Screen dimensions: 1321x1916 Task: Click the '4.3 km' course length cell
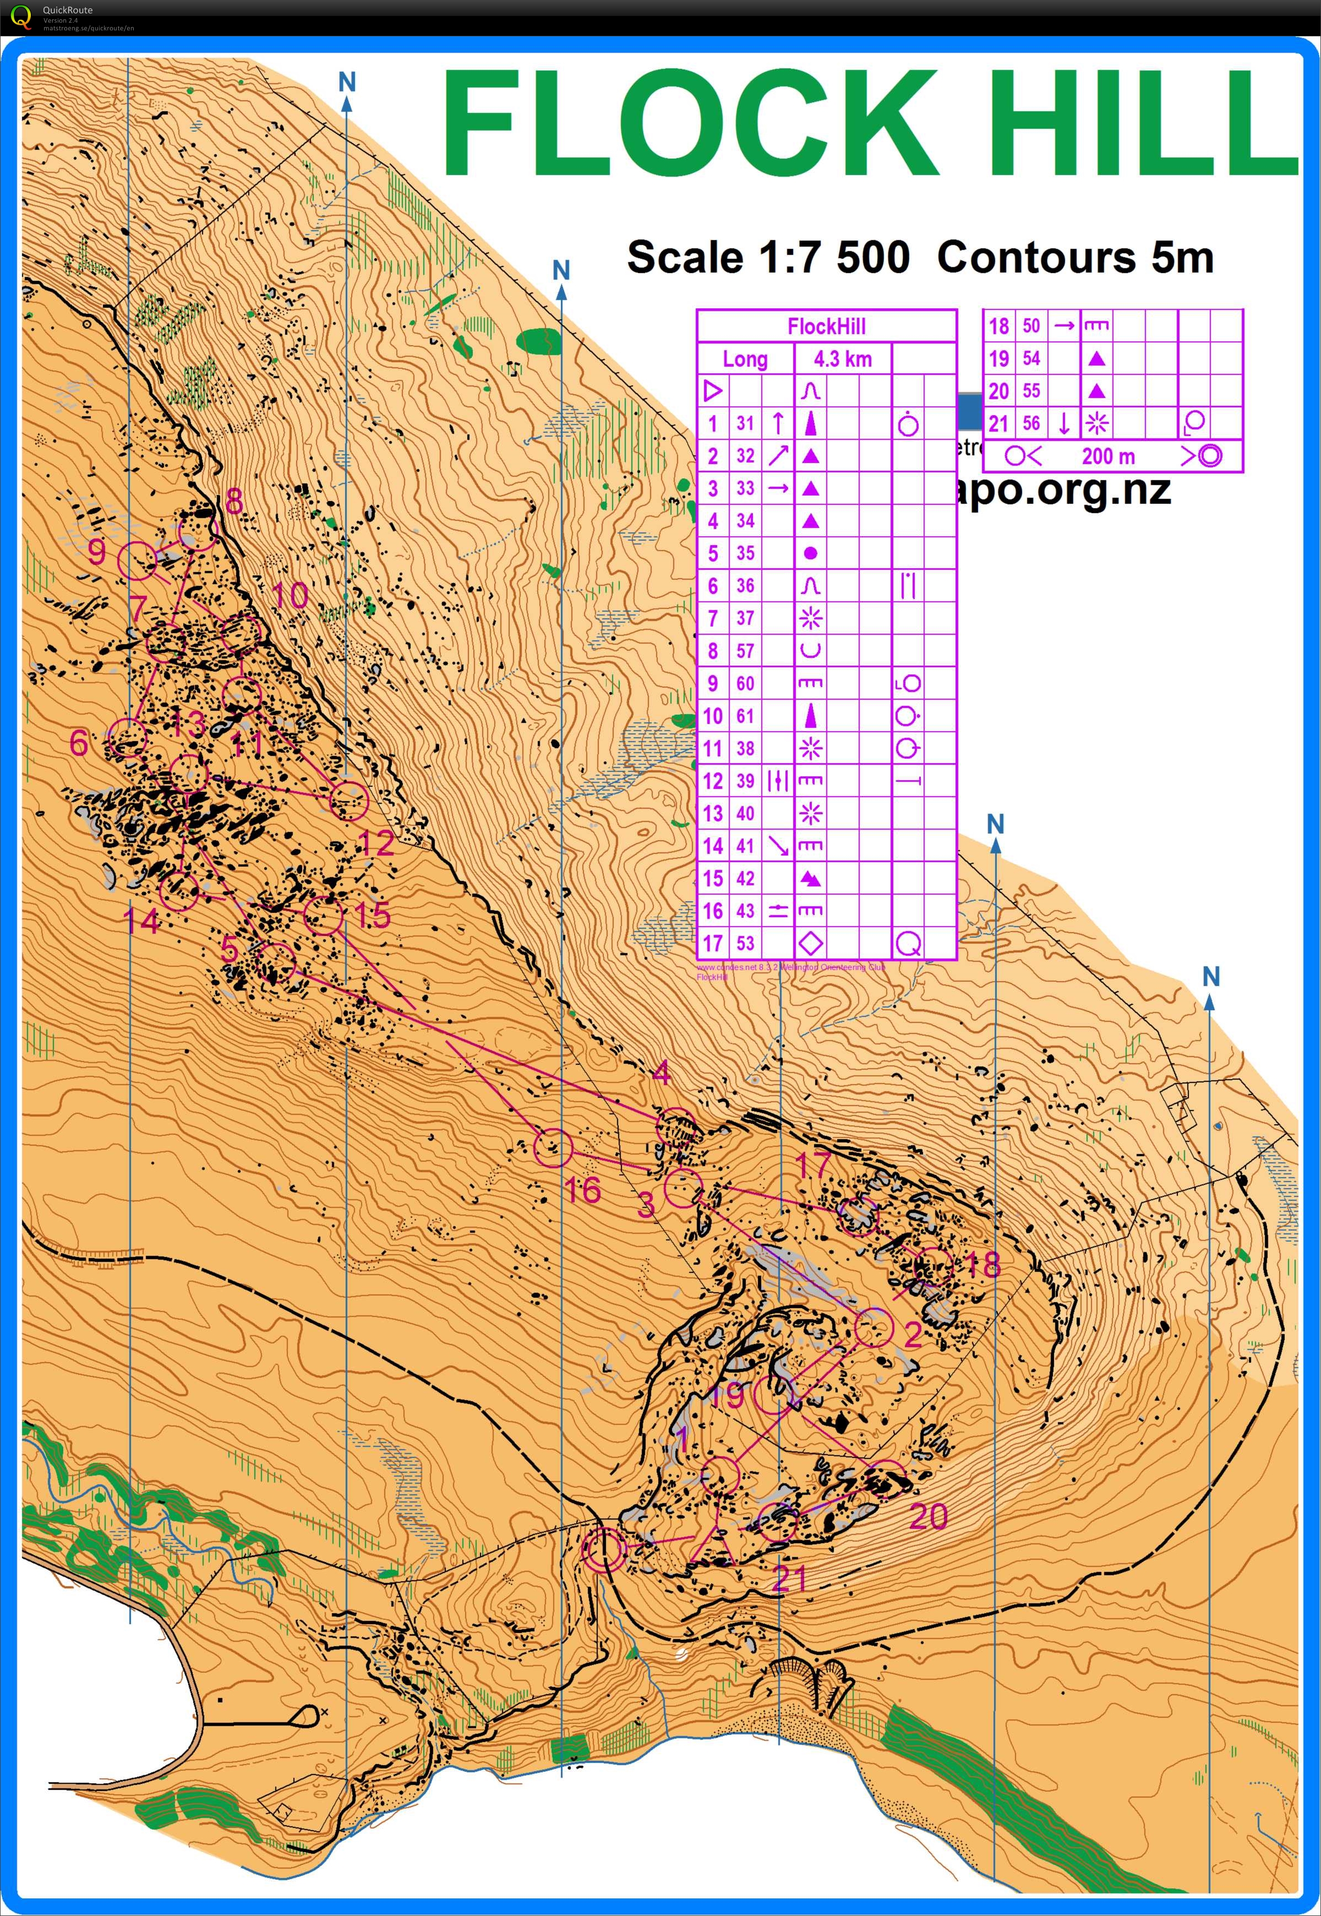pyautogui.click(x=843, y=358)
